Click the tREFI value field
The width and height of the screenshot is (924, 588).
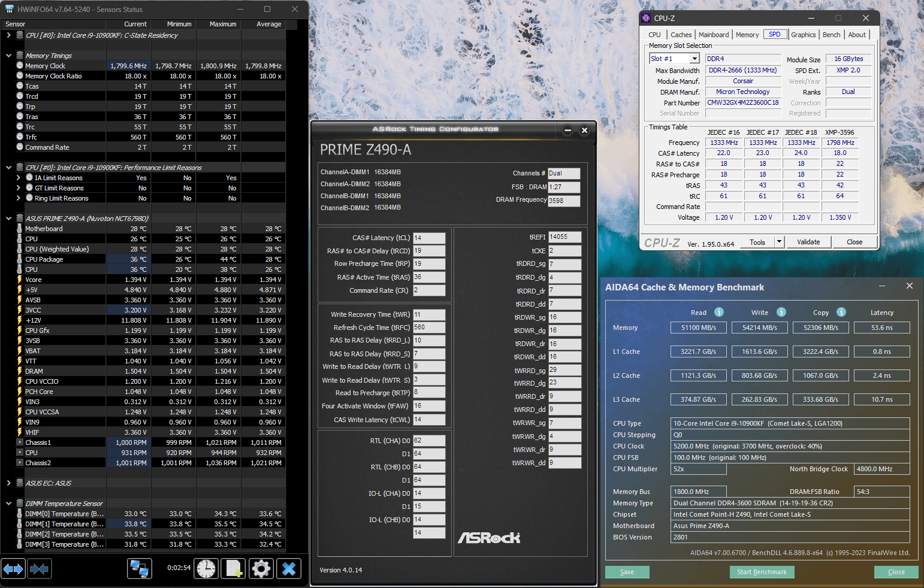(565, 237)
